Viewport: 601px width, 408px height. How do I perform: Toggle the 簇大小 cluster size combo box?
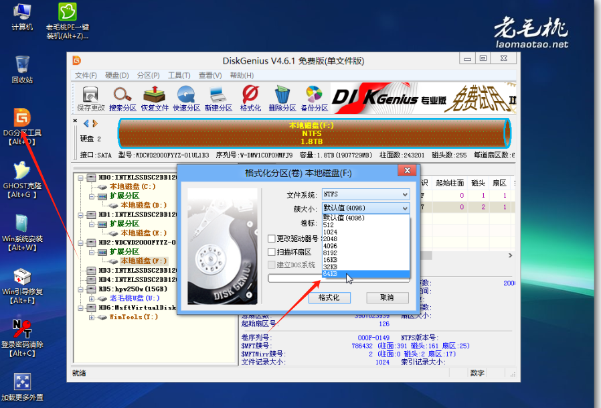[x=365, y=208]
